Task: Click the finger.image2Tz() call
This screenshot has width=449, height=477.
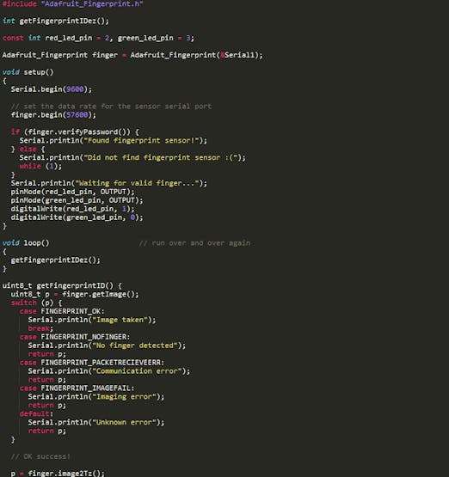Action: coord(66,474)
